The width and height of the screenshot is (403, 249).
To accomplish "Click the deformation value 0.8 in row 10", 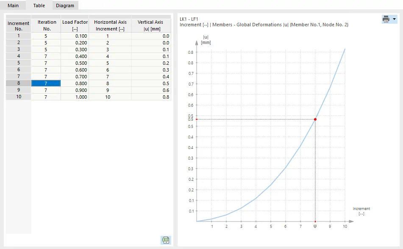I will click(x=166, y=97).
